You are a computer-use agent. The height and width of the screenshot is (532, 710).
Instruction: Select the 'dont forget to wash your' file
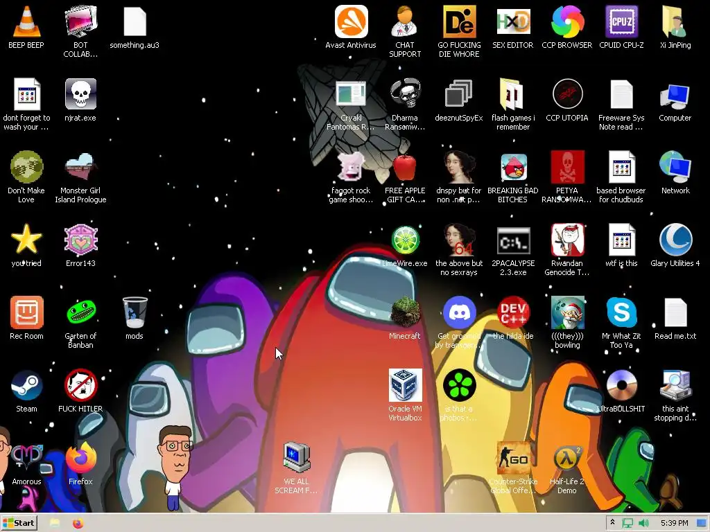click(26, 94)
